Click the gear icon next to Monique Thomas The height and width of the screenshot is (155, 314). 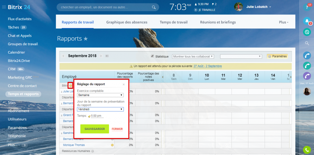click(112, 145)
